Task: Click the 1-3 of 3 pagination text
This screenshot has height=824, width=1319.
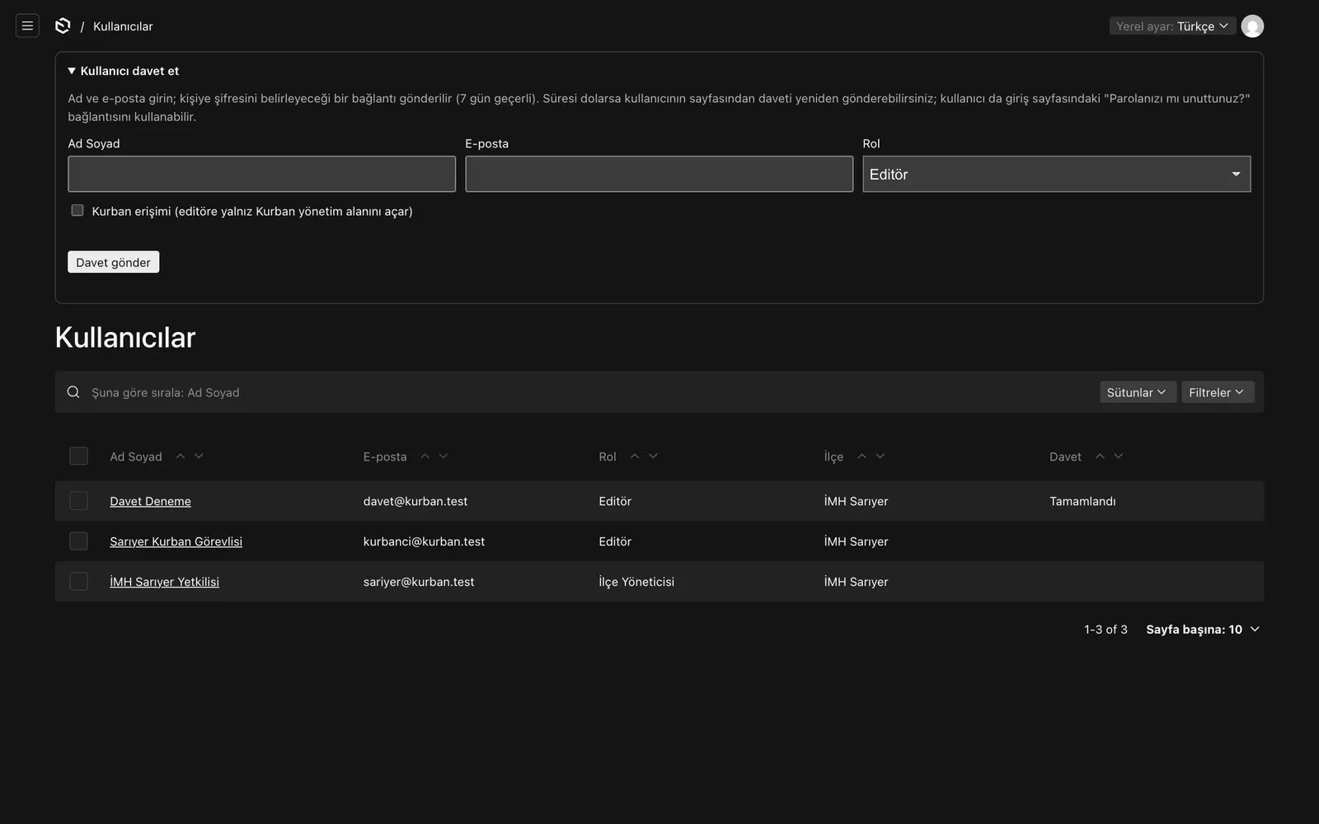Action: (x=1105, y=629)
